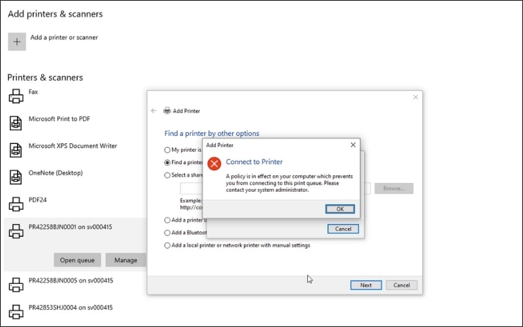
Task: Click the back arrow in Add Printer wizard
Action: point(154,111)
